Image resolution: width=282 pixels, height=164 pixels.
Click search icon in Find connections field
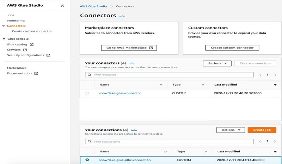point(90,141)
